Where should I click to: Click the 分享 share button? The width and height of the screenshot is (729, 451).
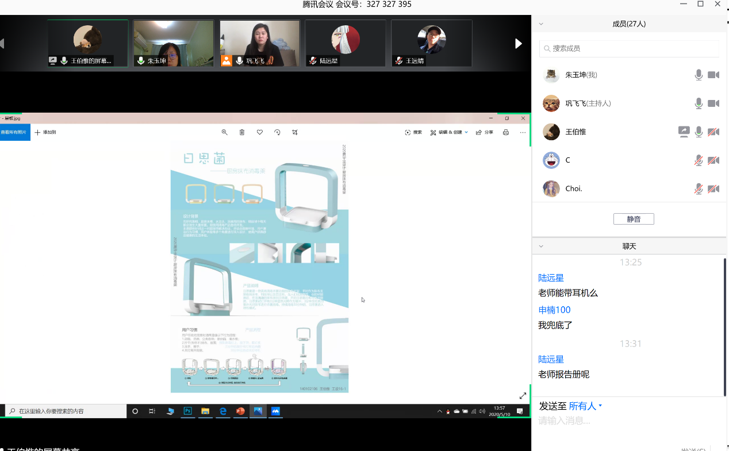tap(485, 132)
